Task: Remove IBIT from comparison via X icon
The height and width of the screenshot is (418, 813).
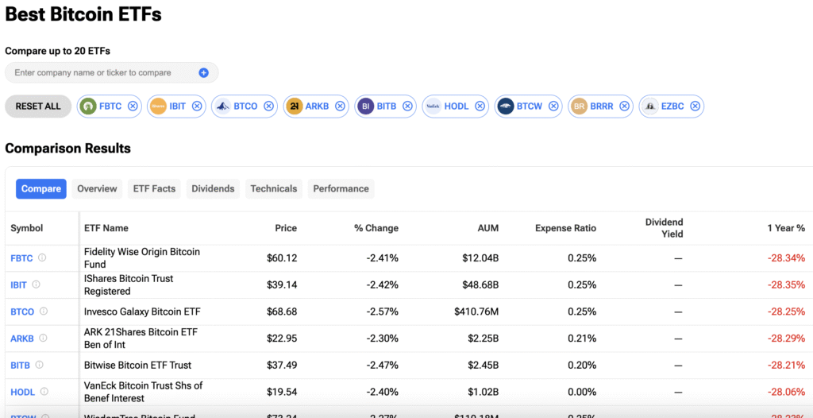Action: [x=197, y=106]
